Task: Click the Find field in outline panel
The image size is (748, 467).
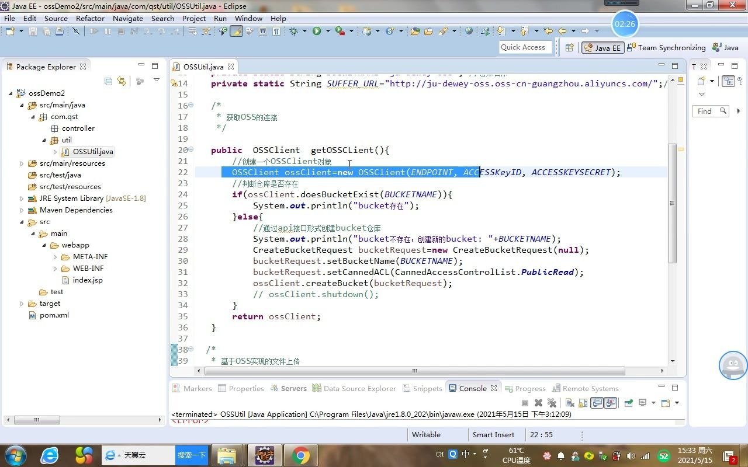Action: [711, 111]
